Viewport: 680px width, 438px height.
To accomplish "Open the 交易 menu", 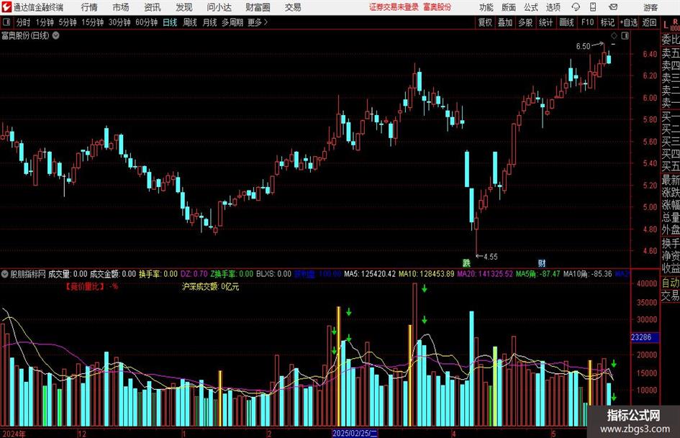I will 293,7.
